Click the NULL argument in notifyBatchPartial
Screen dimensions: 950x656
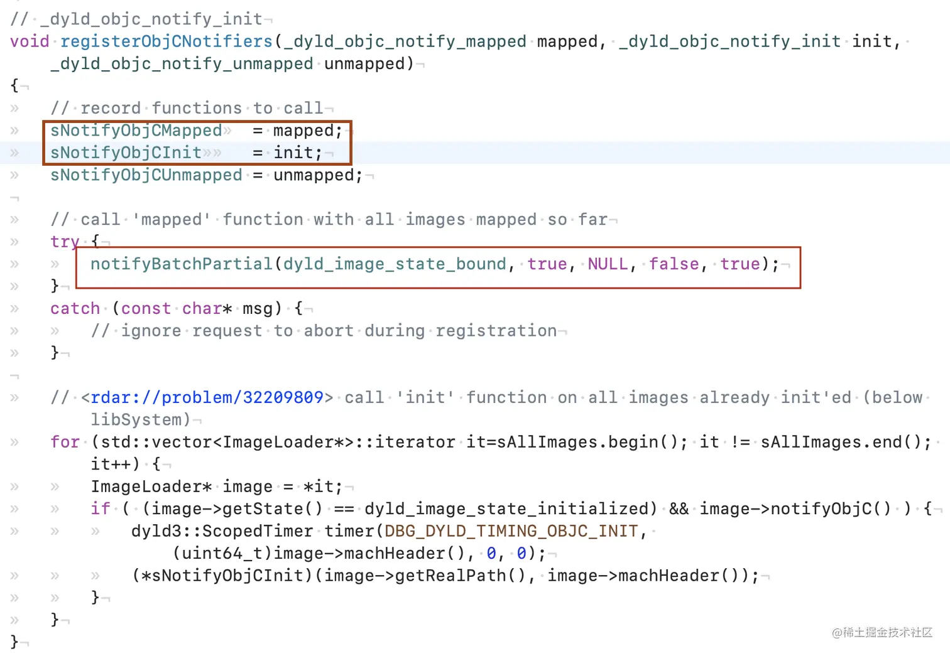coord(608,264)
